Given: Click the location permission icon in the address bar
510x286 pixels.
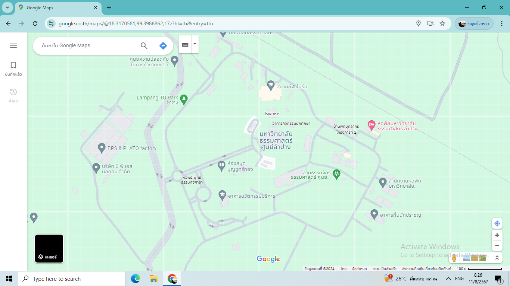Looking at the screenshot, I should (419, 23).
